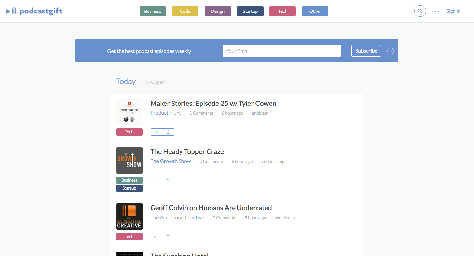Select the Other category

click(315, 11)
